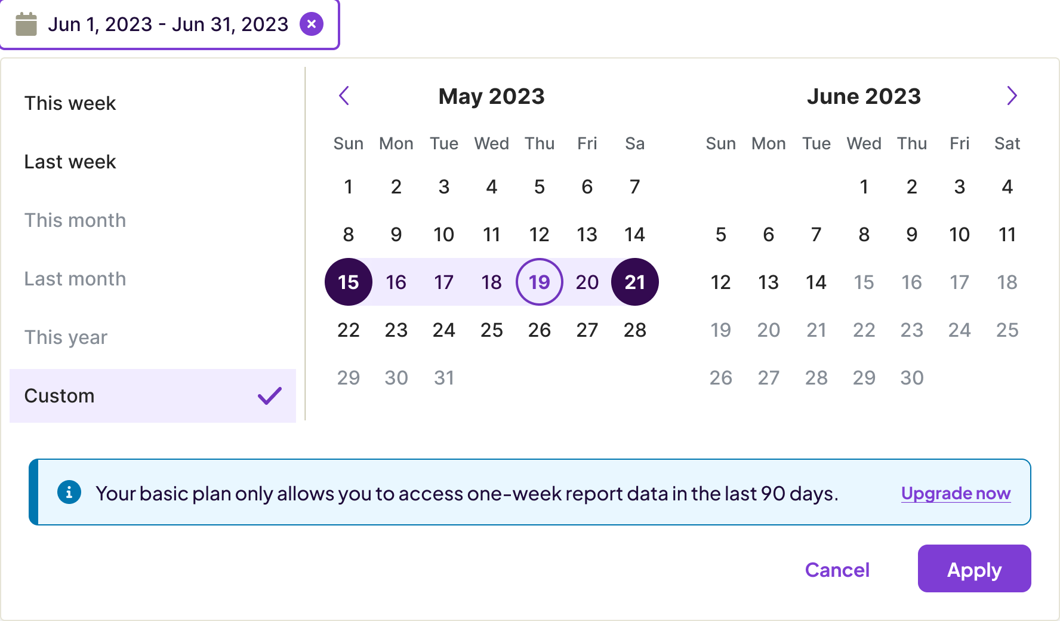Click the date range input field
This screenshot has height=621, width=1060.
point(168,24)
